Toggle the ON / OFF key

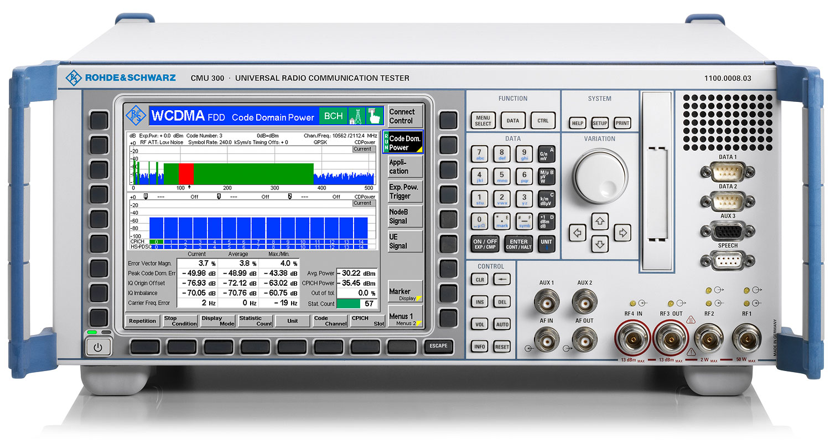tap(485, 244)
